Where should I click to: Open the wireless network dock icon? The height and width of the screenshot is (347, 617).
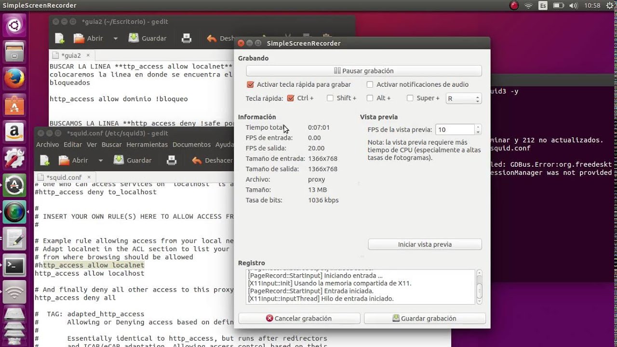tap(14, 292)
